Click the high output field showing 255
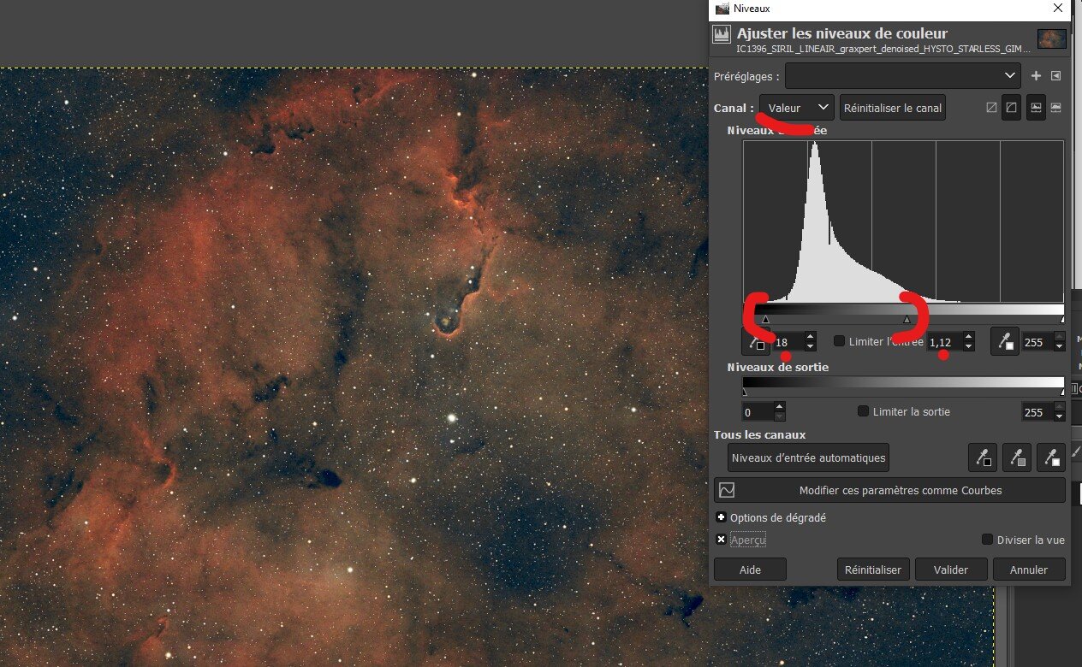This screenshot has width=1082, height=667. coord(1037,412)
